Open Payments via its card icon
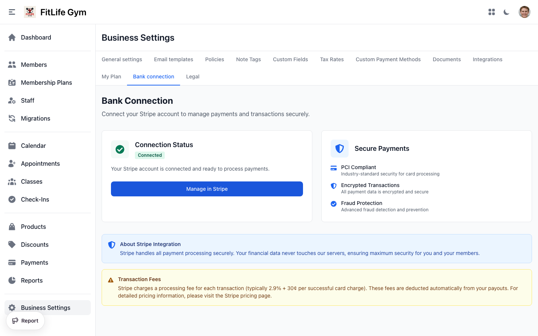This screenshot has width=538, height=336. [x=12, y=262]
